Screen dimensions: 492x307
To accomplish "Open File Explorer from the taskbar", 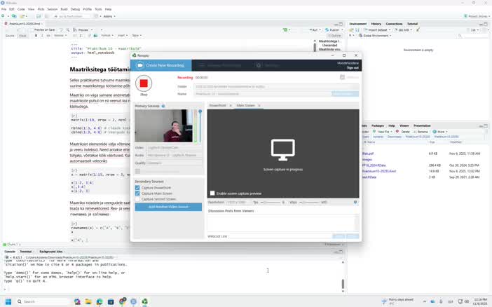I will pos(88,301).
